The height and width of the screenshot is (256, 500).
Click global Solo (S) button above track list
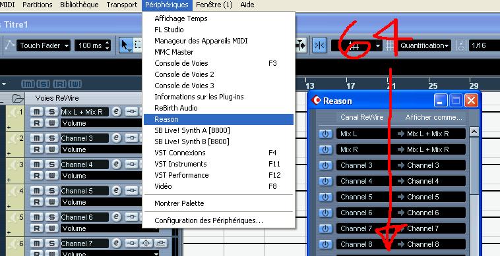[x=43, y=84]
